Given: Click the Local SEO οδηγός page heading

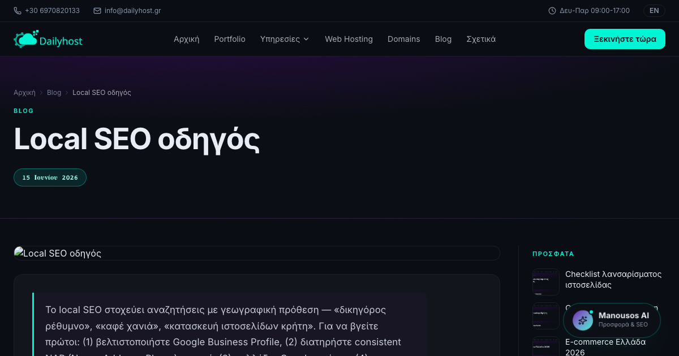Looking at the screenshot, I should (x=136, y=139).
